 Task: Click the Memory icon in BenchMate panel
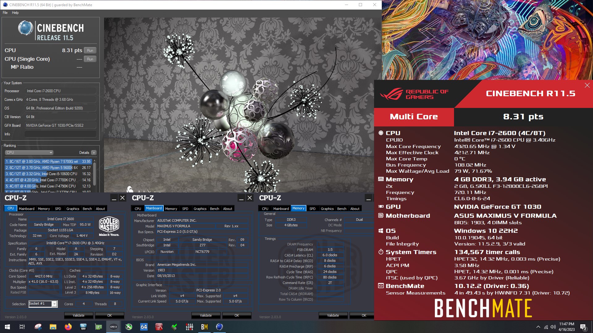(381, 179)
